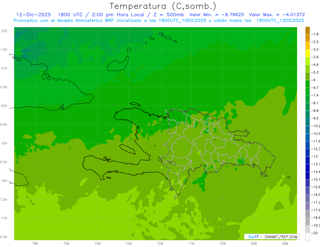Click the '73W' longitude label
The height and width of the screenshot is (247, 320).
(129, 243)
